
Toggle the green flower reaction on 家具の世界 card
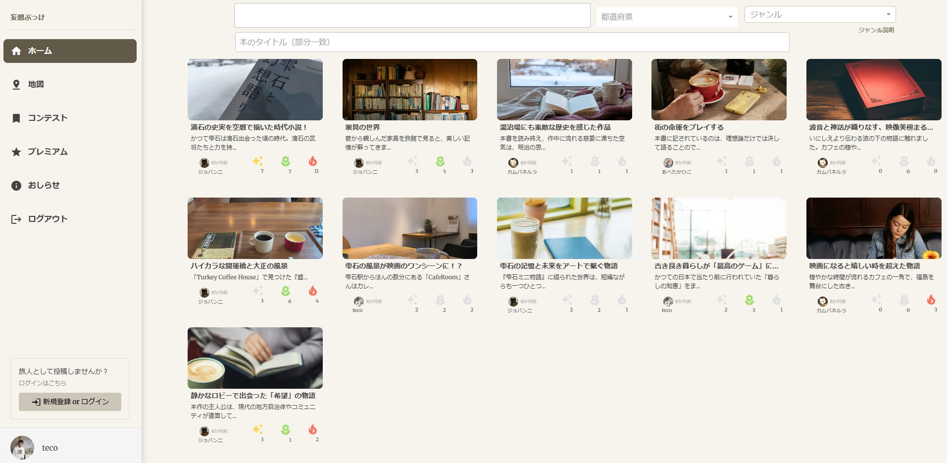pyautogui.click(x=440, y=161)
